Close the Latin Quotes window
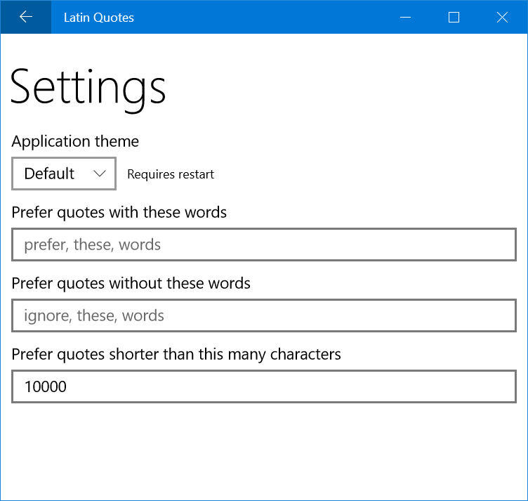528x501 pixels. coord(502,17)
